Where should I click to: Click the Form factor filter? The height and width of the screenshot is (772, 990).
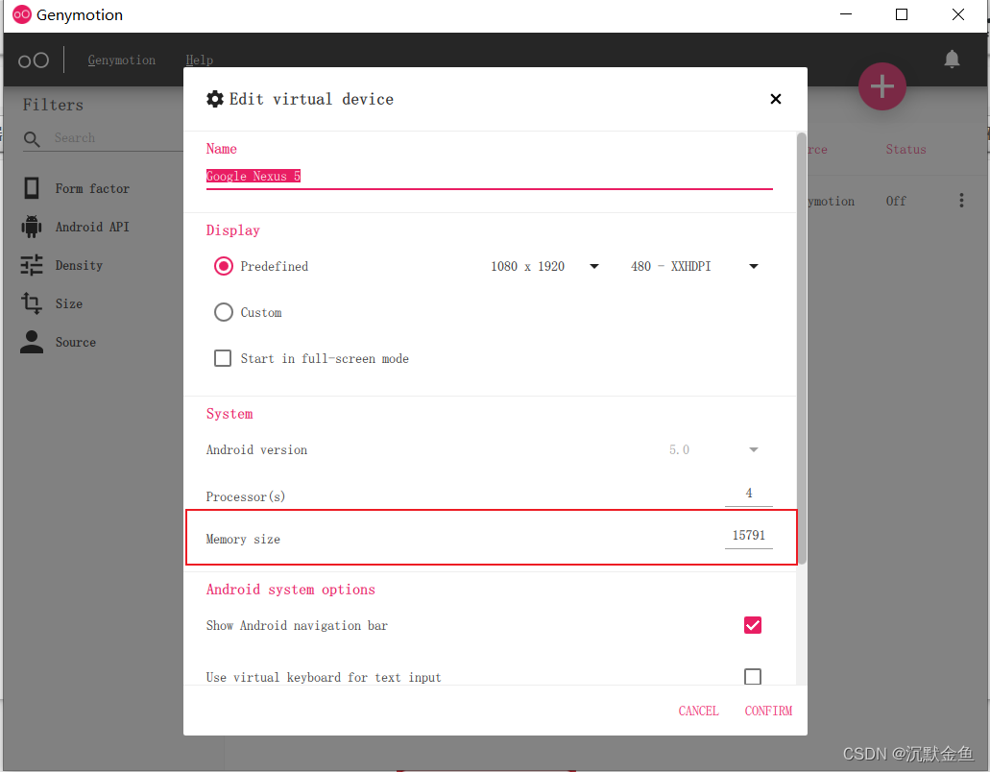92,189
